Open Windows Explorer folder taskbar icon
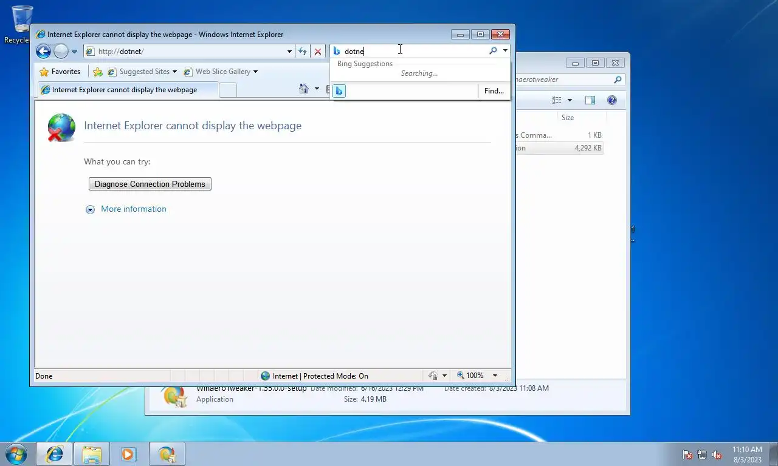The height and width of the screenshot is (466, 778). pos(92,454)
